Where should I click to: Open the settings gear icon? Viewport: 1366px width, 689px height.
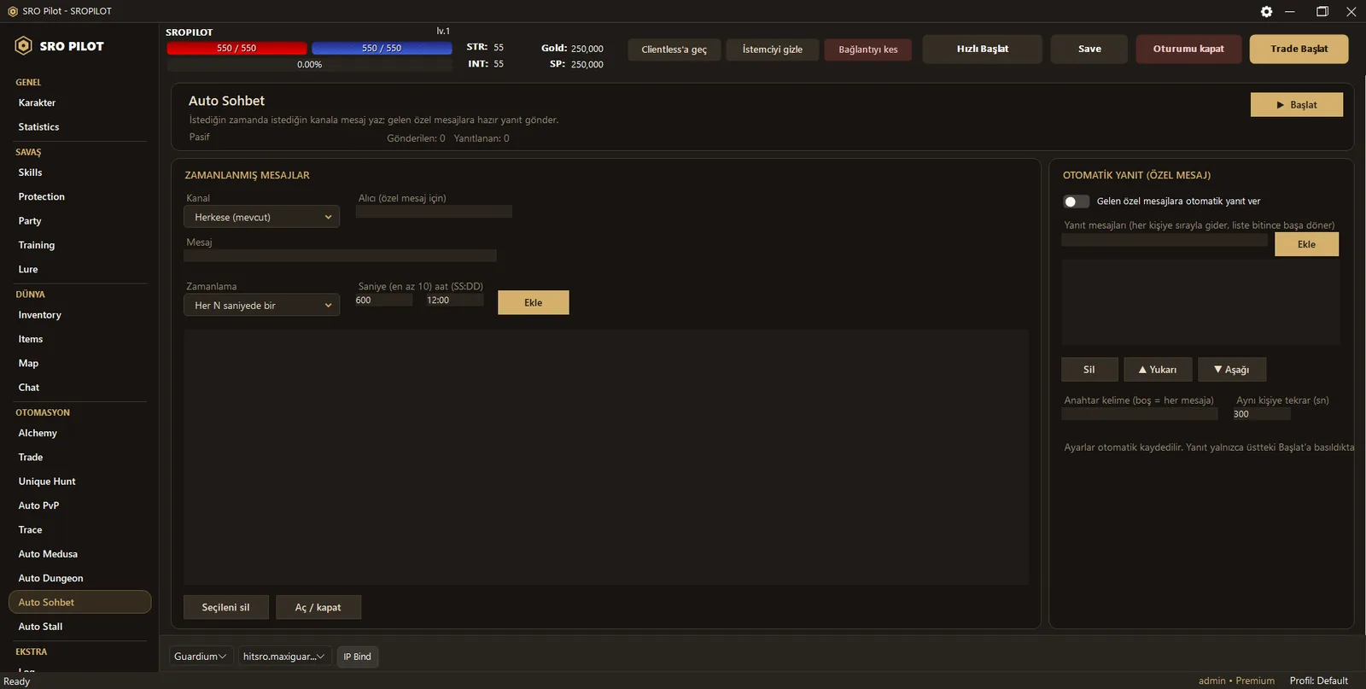click(x=1266, y=11)
